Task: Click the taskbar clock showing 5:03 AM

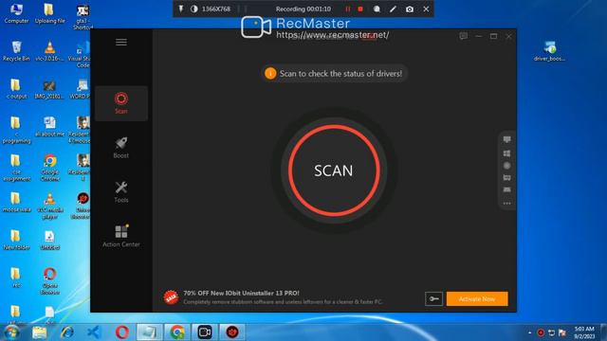Action: tap(584, 332)
